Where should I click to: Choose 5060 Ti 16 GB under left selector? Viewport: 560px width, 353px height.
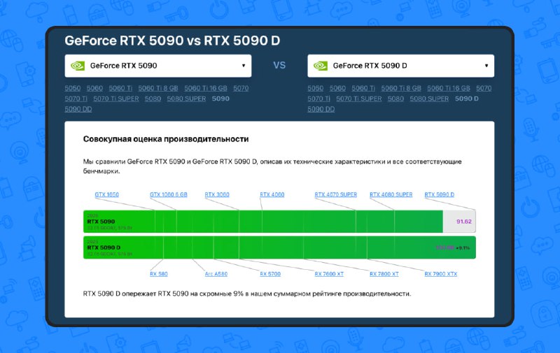[x=206, y=88]
